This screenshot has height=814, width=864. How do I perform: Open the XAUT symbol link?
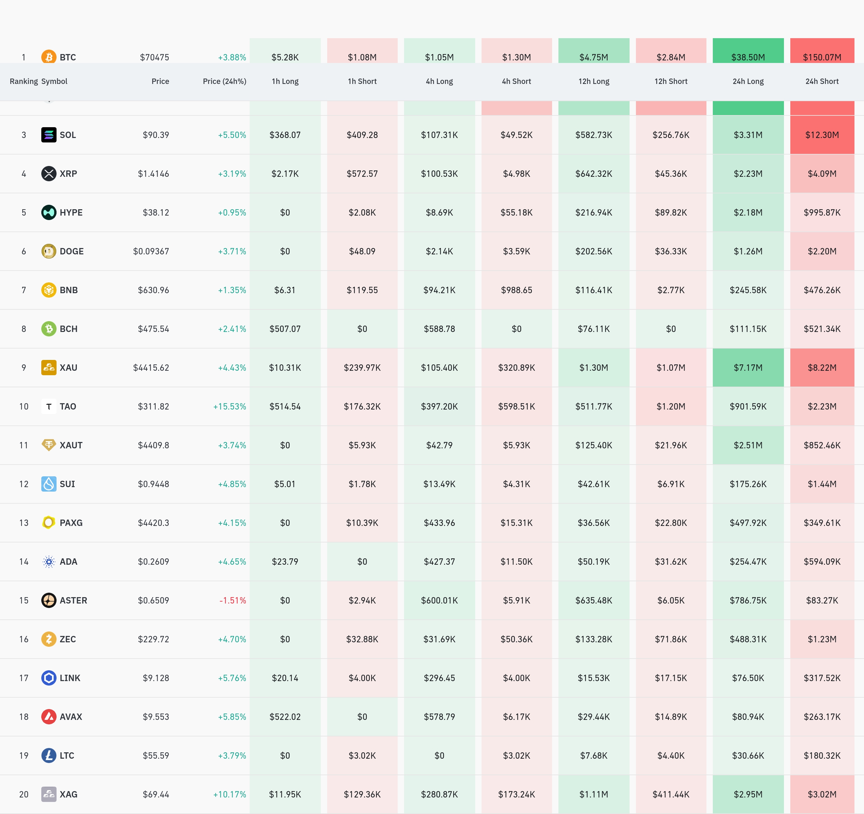click(71, 445)
